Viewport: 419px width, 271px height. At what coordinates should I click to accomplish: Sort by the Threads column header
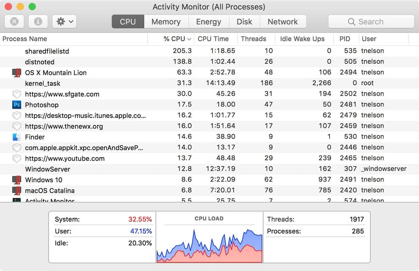[256, 39]
